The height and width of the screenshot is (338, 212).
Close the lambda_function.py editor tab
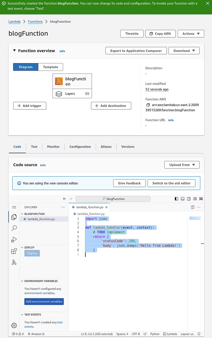[106, 207]
